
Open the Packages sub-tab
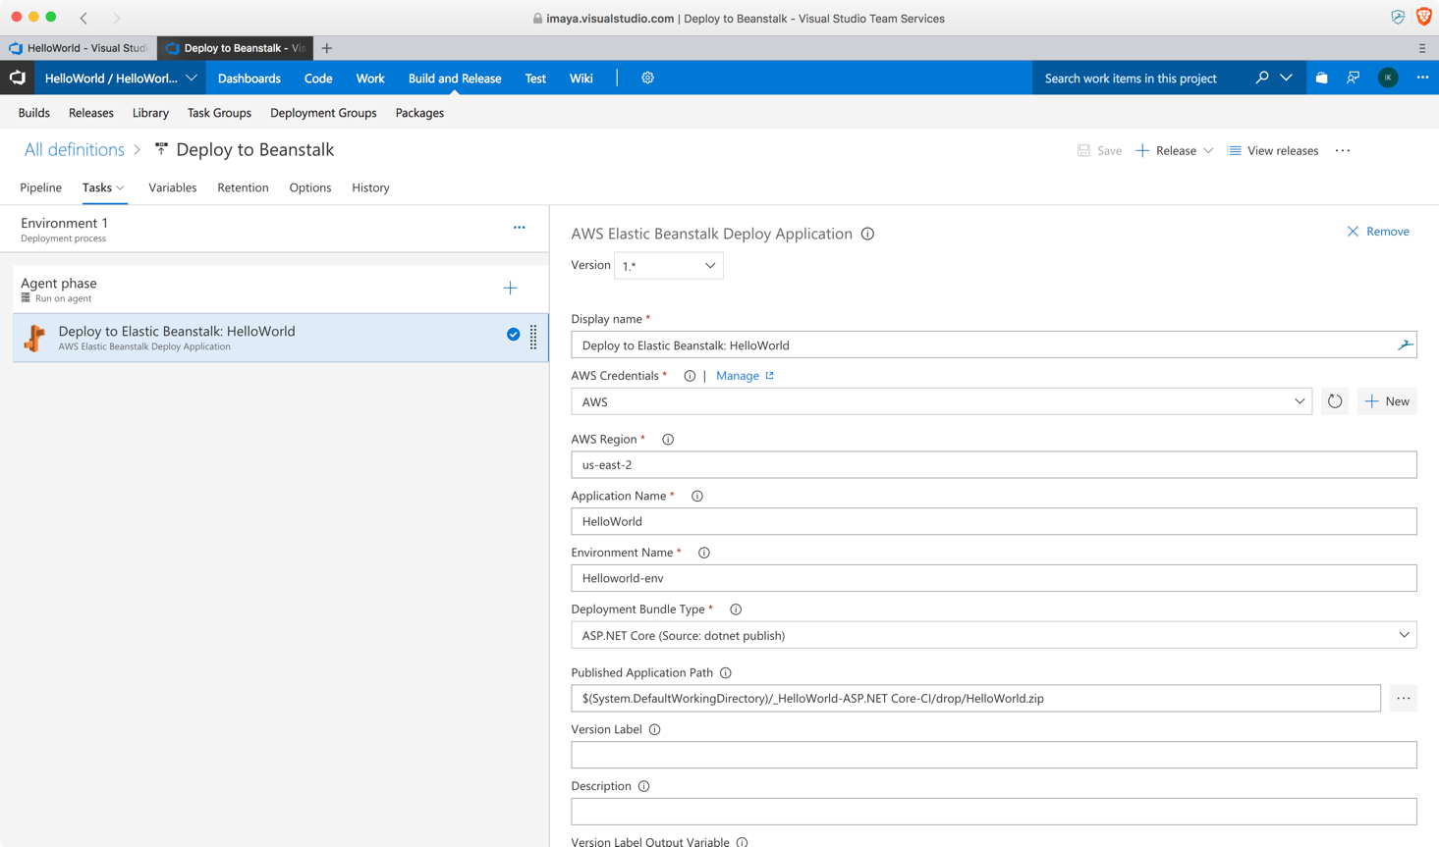pos(419,113)
